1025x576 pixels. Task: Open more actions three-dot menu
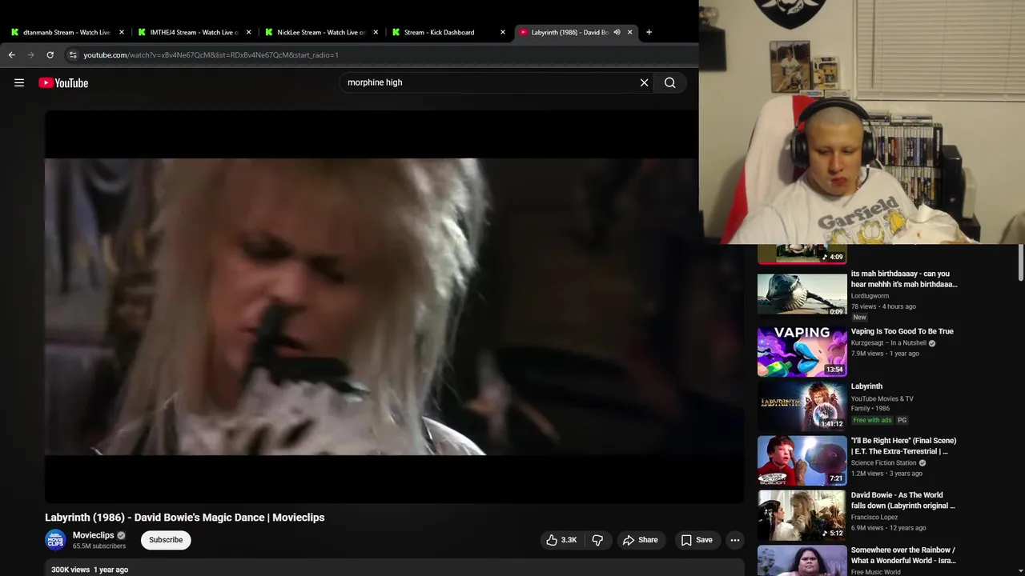pos(735,540)
